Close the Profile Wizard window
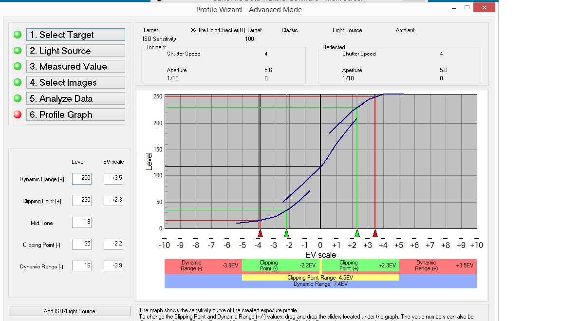 (484, 7)
